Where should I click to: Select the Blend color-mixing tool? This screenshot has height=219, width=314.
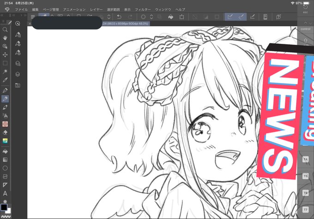[5, 141]
